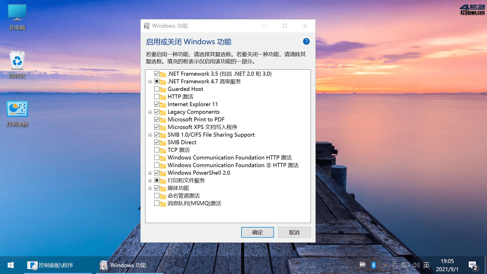This screenshot has width=487, height=274.
Task: Enable the TCP 激活 checkbox
Action: pos(157,150)
